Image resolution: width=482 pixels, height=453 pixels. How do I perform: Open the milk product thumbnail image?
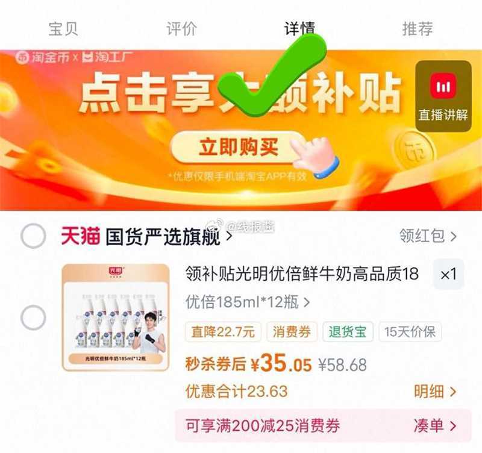116,317
